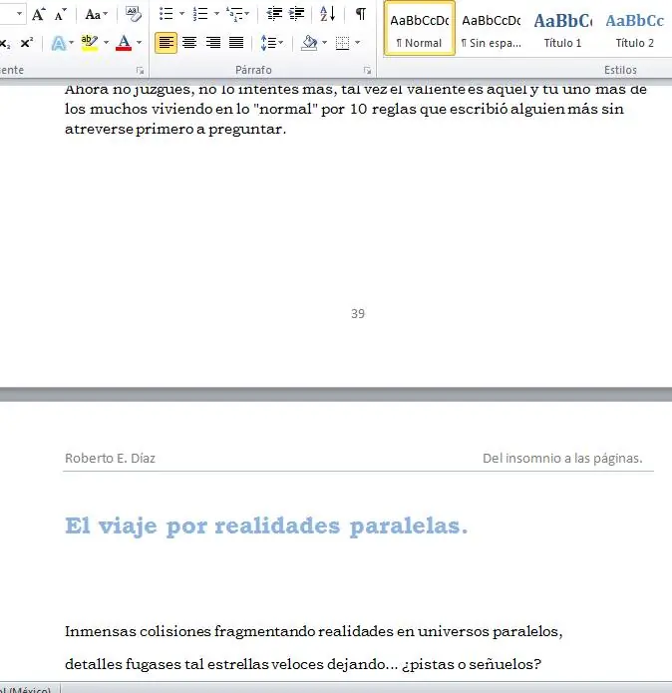Image resolution: width=672 pixels, height=693 pixels.
Task: Click the Increase Indent icon
Action: point(296,14)
